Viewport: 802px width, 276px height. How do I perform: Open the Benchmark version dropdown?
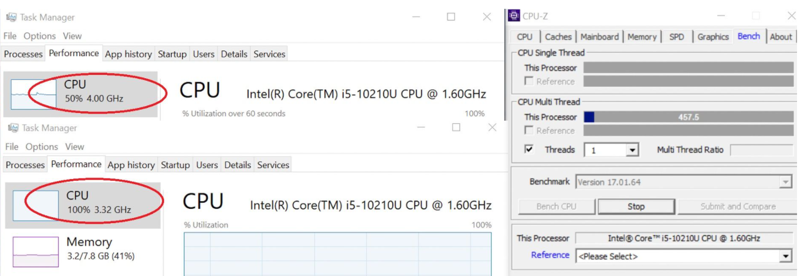pos(785,182)
